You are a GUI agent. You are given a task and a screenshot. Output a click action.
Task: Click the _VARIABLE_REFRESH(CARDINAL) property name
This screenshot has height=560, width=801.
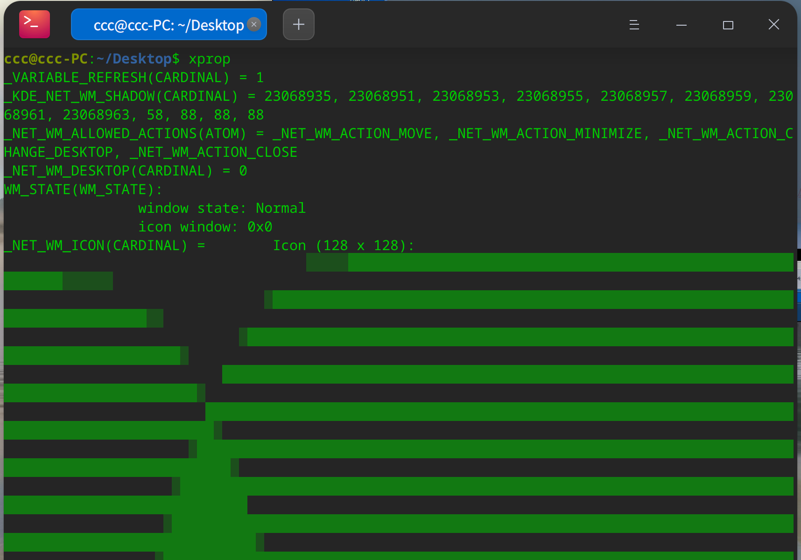[117, 77]
